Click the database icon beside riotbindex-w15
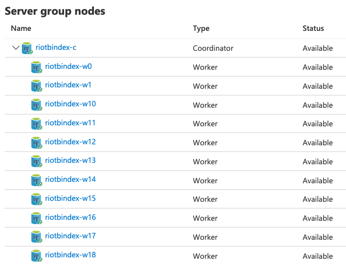This screenshot has height=264, width=346. 37,199
